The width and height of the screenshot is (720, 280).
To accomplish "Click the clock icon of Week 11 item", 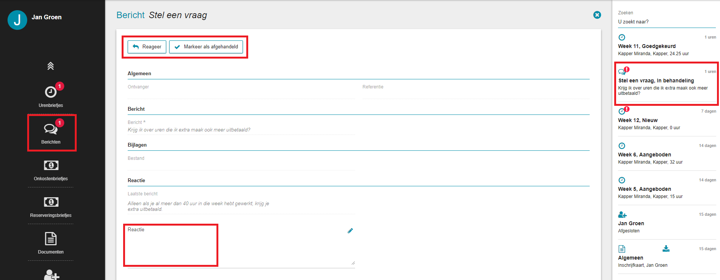I will [x=622, y=37].
